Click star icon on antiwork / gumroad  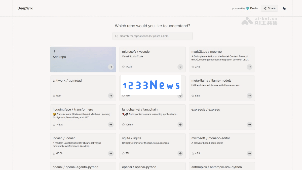point(54,96)
